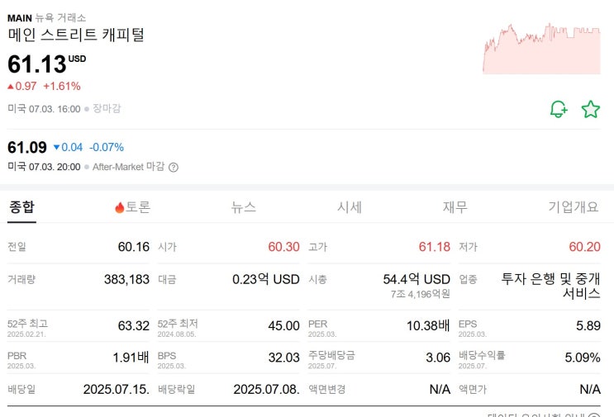Click the current price 61.13 USD
This screenshot has height=417, width=614.
pos(38,64)
